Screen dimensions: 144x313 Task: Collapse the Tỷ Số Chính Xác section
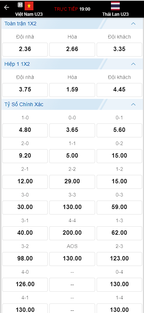point(133,104)
